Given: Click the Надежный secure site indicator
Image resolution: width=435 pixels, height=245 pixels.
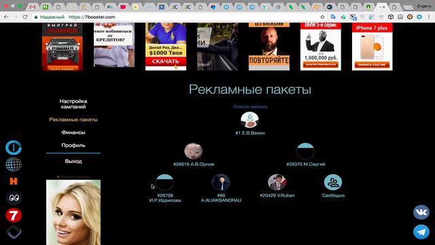Looking at the screenshot, I should 49,17.
